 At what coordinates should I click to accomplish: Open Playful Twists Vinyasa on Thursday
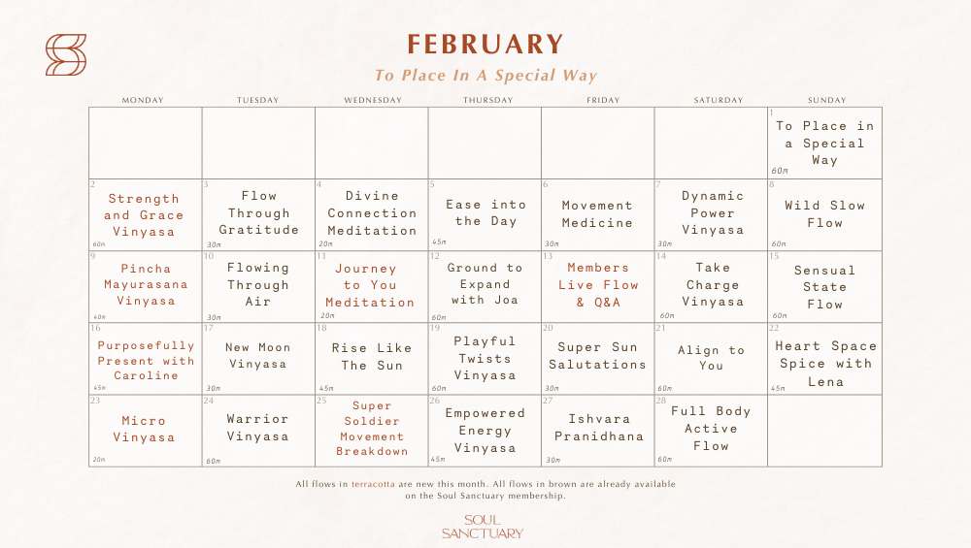(485, 358)
